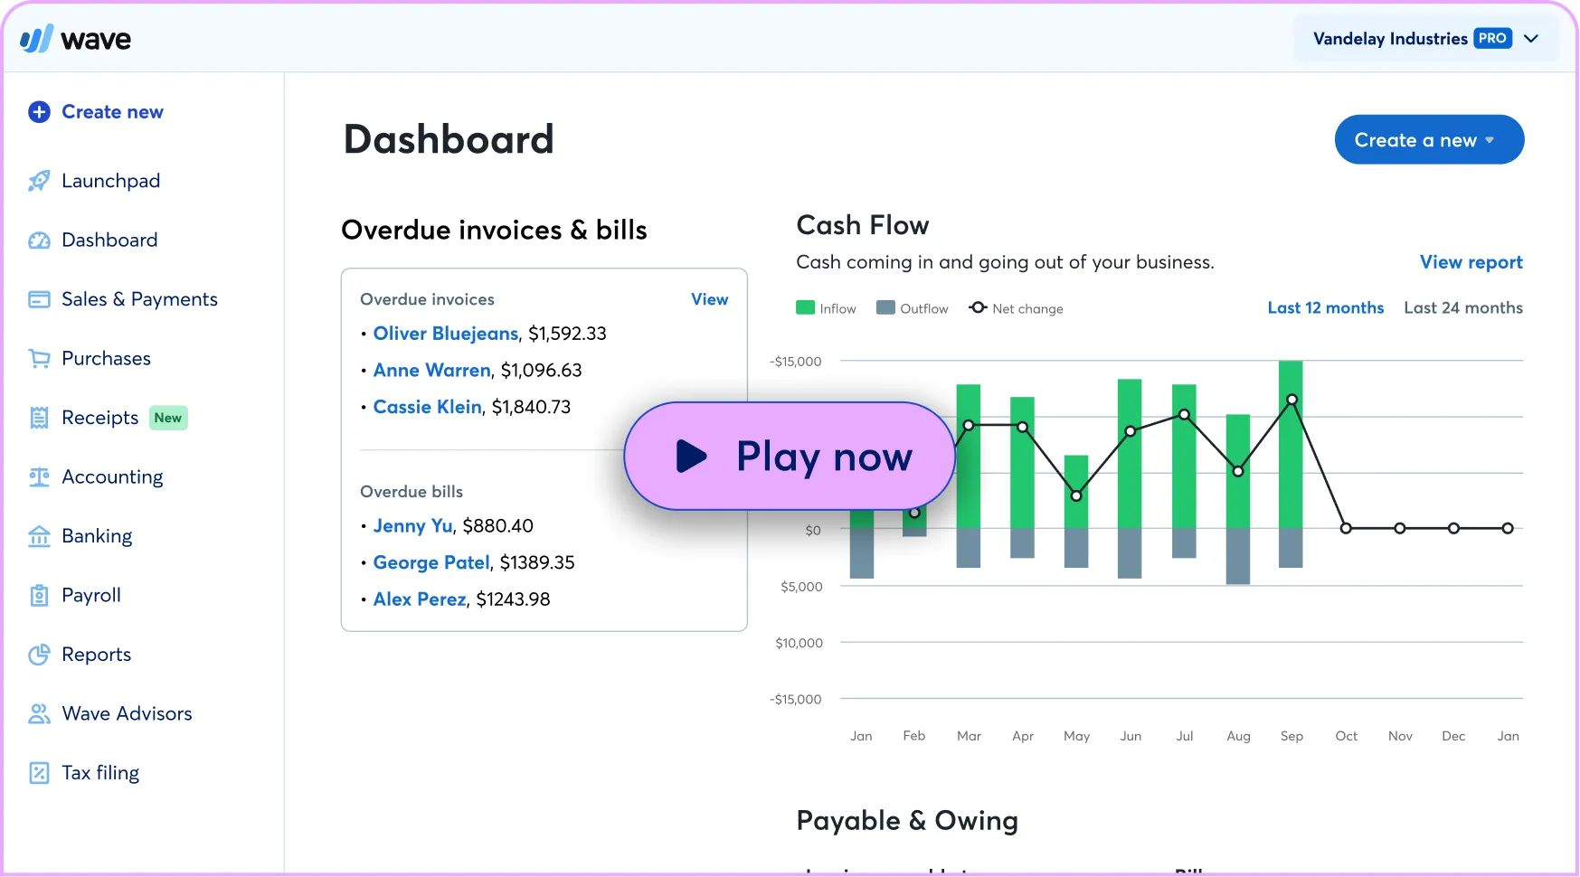Open the Reports pie chart icon
This screenshot has height=877, width=1580.
[39, 654]
